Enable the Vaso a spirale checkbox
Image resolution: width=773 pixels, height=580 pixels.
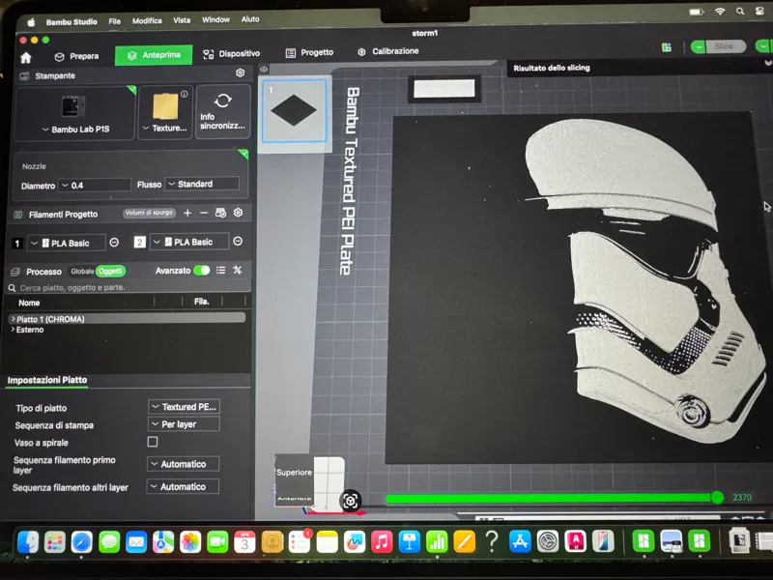tap(153, 442)
